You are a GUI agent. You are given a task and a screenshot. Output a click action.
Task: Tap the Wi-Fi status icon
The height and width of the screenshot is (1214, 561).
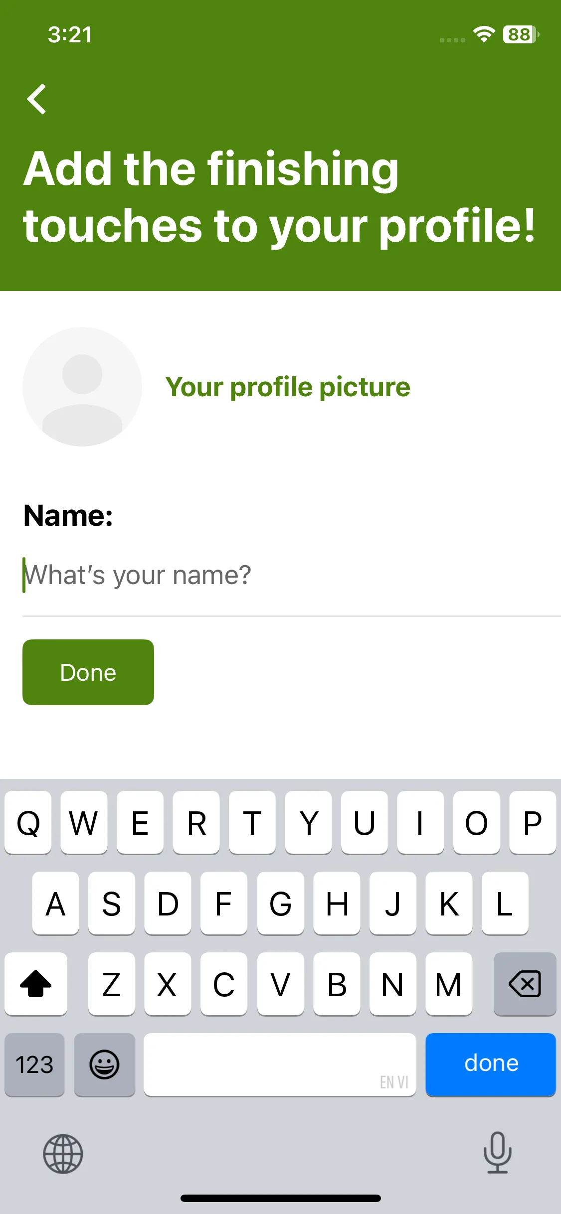(x=484, y=34)
